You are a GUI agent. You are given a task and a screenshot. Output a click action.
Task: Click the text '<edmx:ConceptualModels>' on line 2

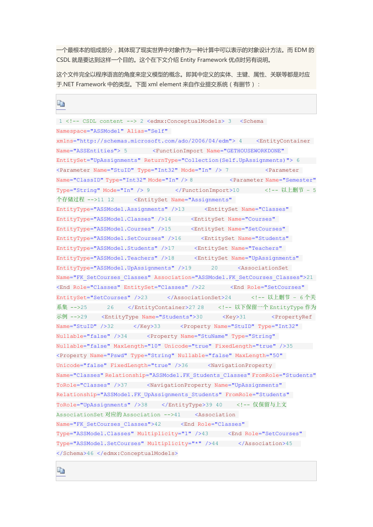point(185,121)
